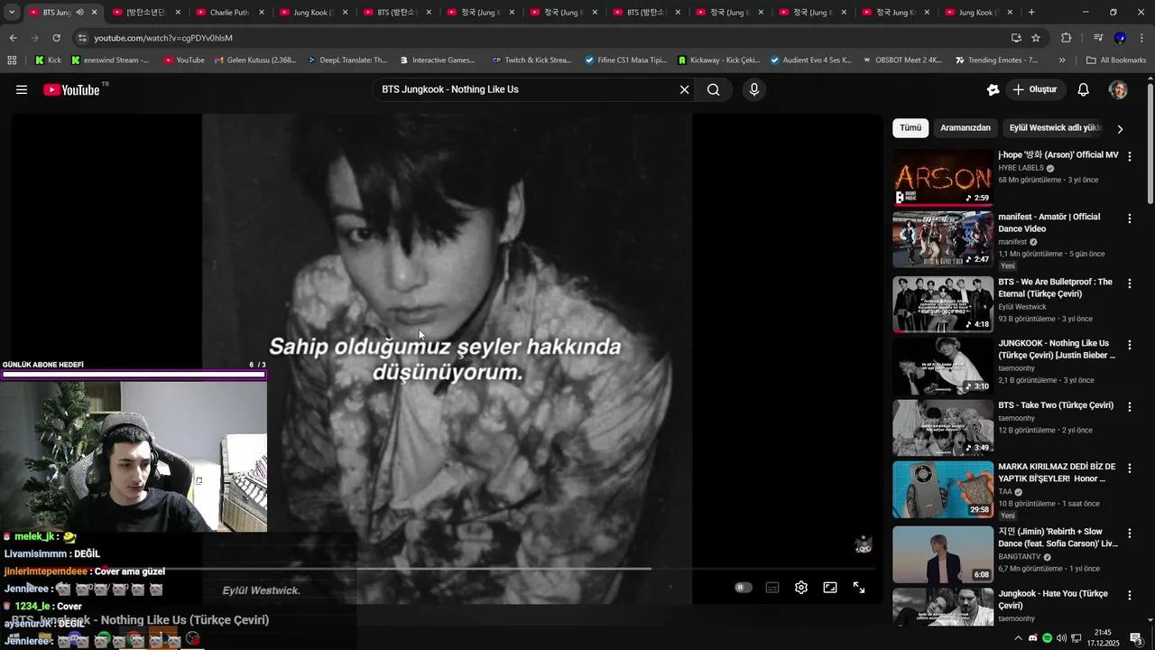Image resolution: width=1155 pixels, height=650 pixels.
Task: Open options for BTS Take Two video
Action: click(1129, 406)
